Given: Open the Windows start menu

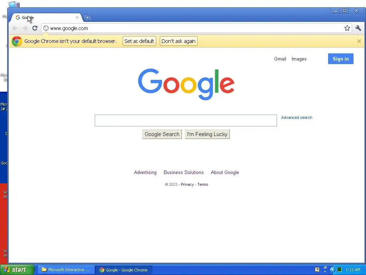Looking at the screenshot, I should 17,270.
